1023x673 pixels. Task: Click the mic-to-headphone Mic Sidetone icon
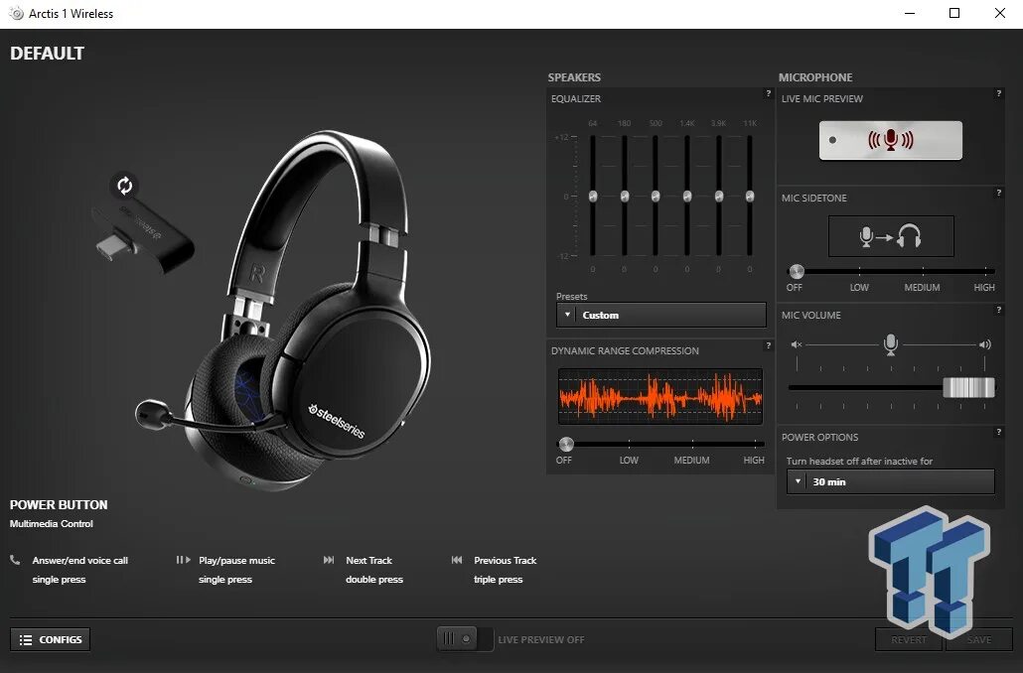[x=891, y=236]
